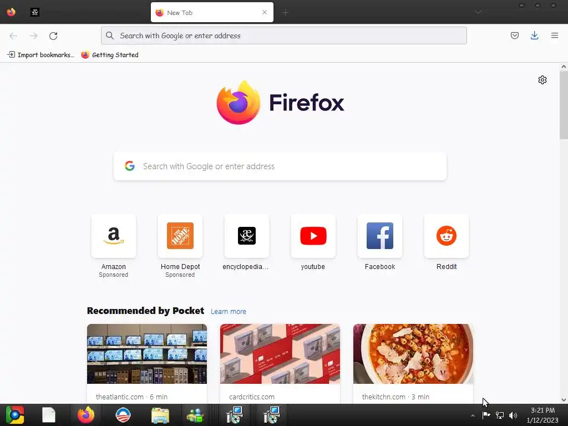Focus the address bar search field
The width and height of the screenshot is (568, 426).
point(283,35)
